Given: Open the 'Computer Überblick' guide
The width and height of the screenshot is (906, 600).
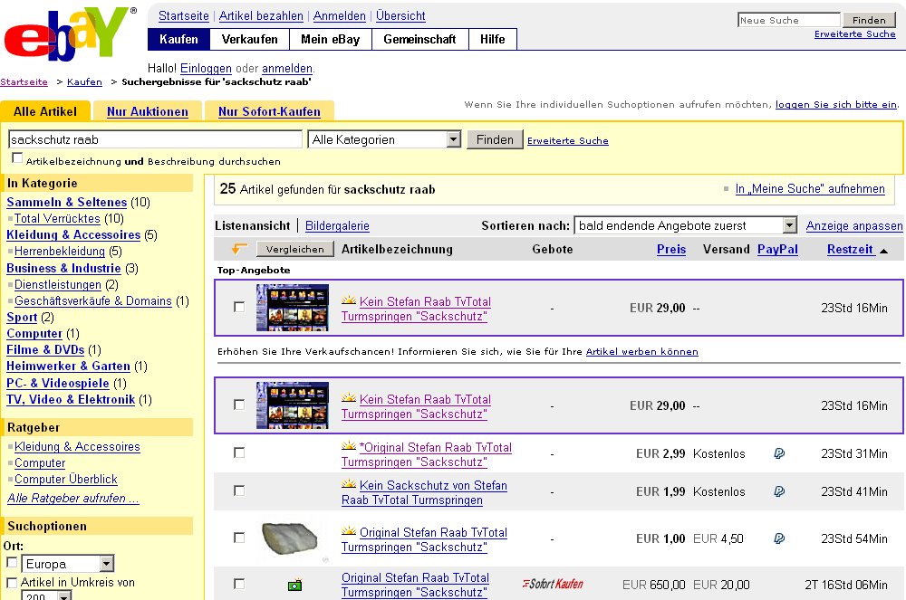Looking at the screenshot, I should pos(66,479).
